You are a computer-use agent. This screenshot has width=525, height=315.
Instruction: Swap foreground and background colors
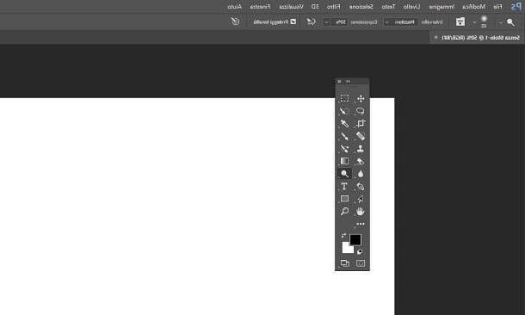[x=343, y=236]
